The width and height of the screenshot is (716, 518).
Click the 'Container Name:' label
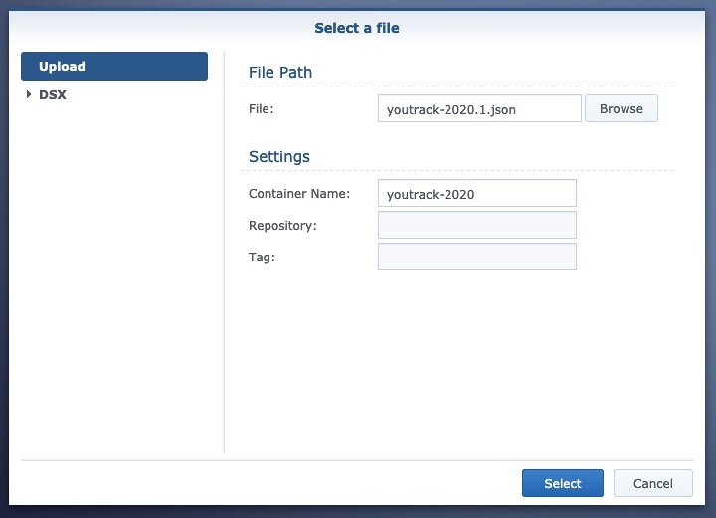coord(299,194)
